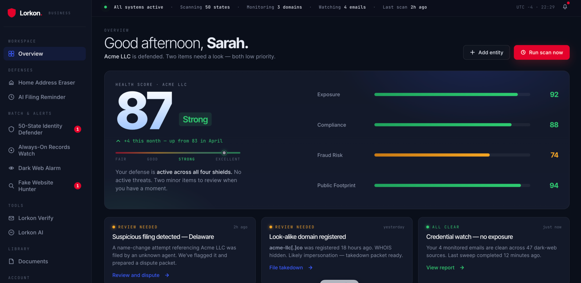Click the big 87 health score
Screen dimensions: 581x283
145,111
